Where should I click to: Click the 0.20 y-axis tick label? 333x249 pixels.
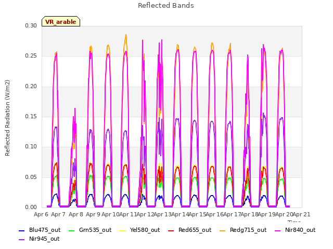pos(31,87)
